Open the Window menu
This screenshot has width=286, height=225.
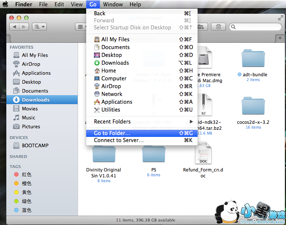pos(113,4)
